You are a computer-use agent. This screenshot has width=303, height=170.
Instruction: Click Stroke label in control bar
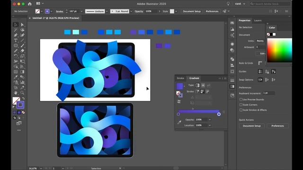pyautogui.click(x=59, y=11)
